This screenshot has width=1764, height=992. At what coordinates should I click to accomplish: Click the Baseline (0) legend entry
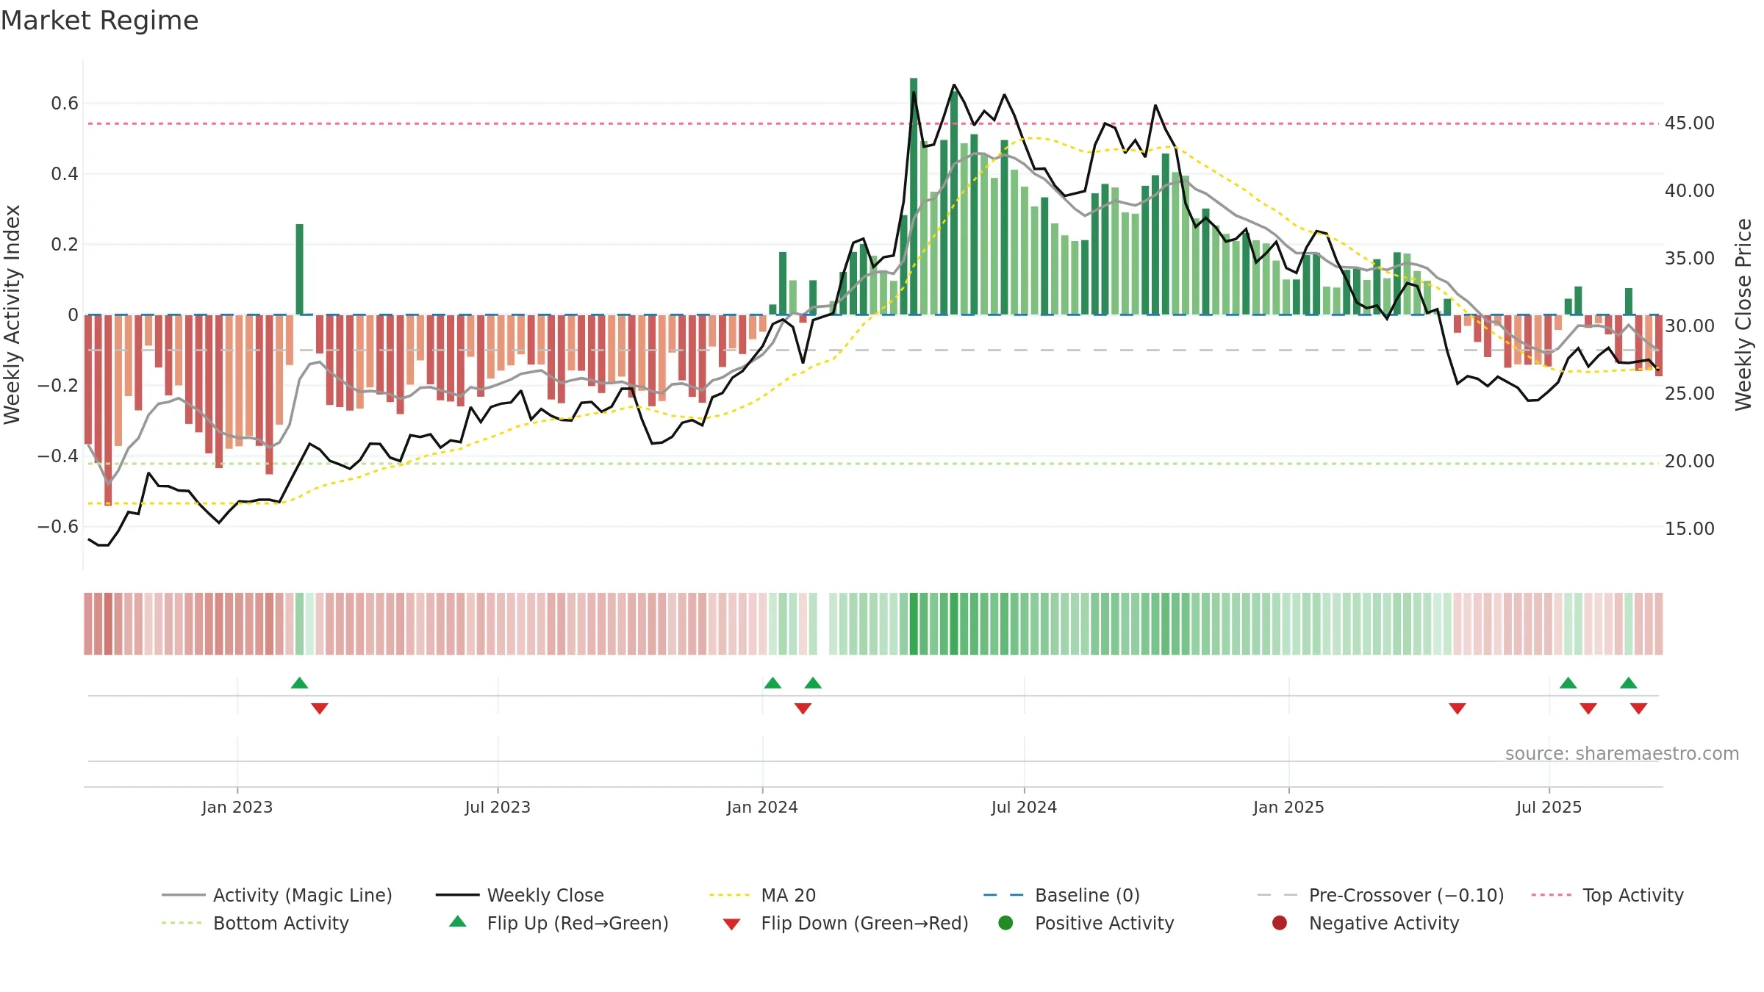[1061, 895]
